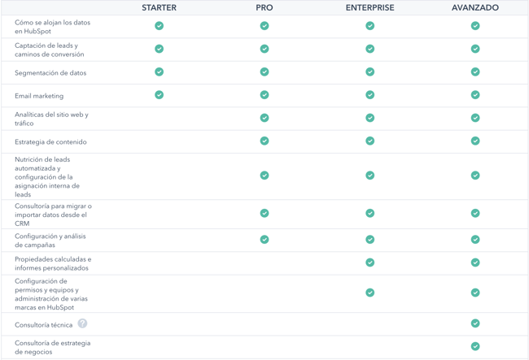Click 'Consultoría para migrar o importar datos' label
The height and width of the screenshot is (360, 529).
coord(53,215)
